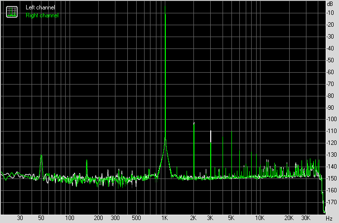Image resolution: width=339 pixels, height=223 pixels.
Task: Click the 5K frequency axis label
Action: 231,218
